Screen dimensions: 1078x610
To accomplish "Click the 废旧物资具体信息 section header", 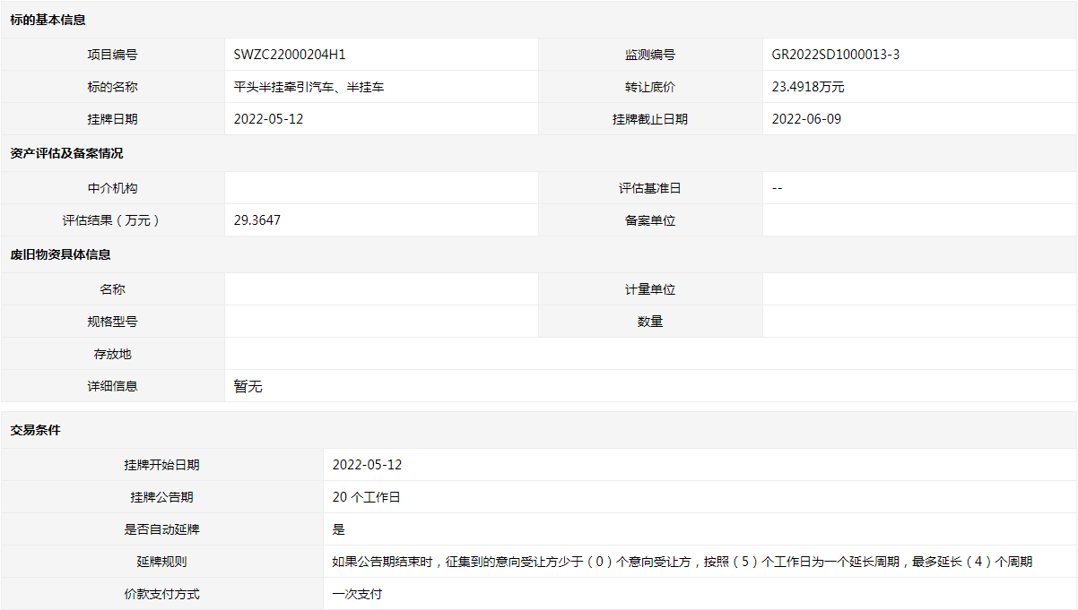I will coord(61,254).
